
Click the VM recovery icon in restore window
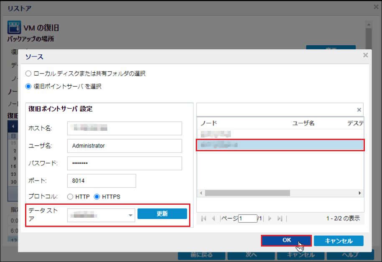tap(14, 27)
